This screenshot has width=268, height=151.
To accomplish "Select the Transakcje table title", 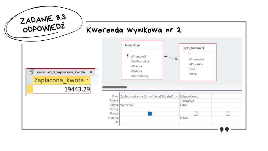I will [x=132, y=45].
